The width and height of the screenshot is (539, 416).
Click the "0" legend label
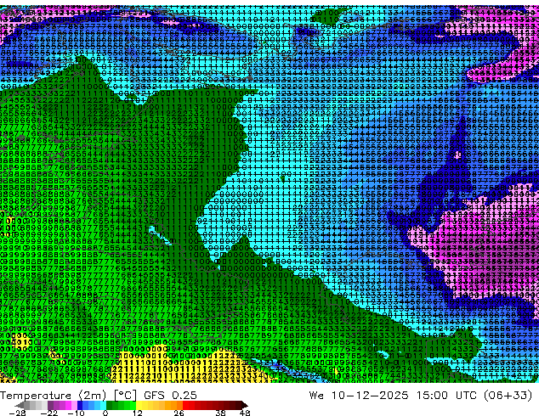tap(105, 413)
